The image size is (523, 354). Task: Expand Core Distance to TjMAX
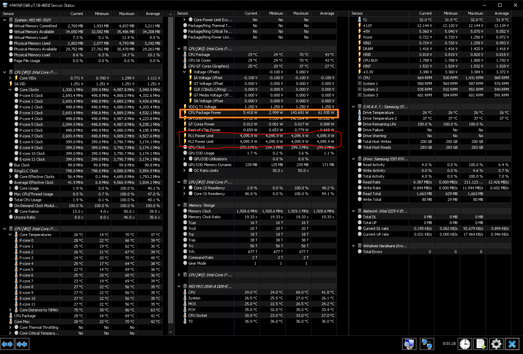point(10,310)
